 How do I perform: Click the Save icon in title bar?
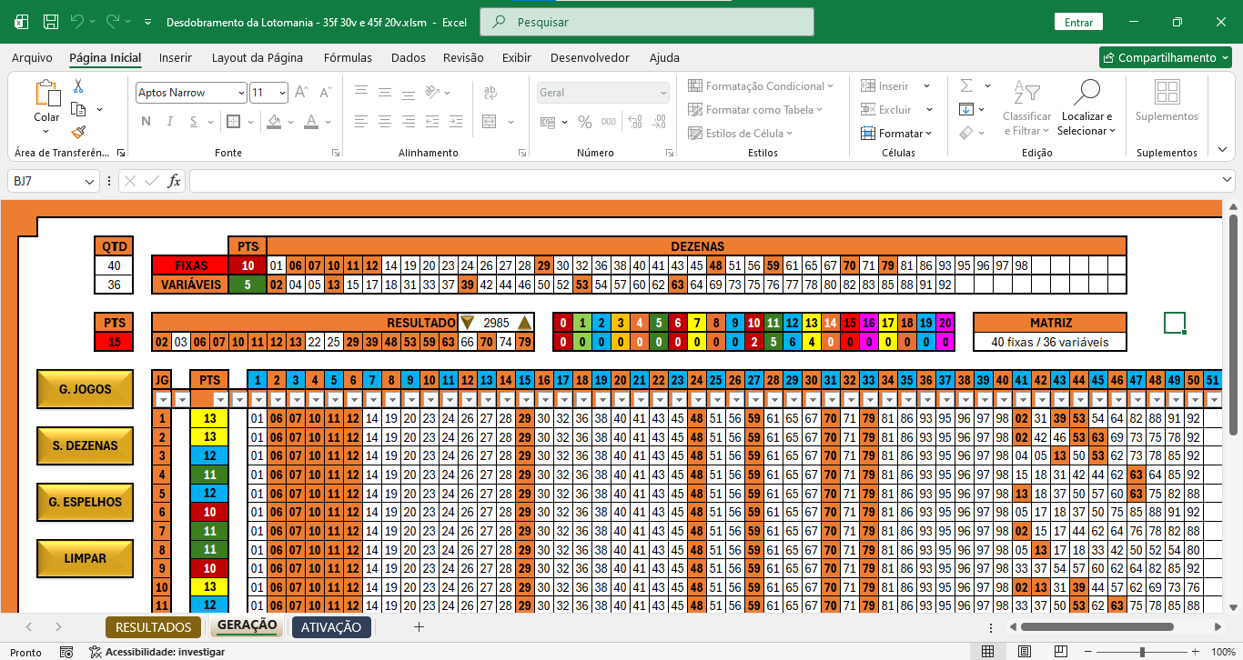click(51, 22)
